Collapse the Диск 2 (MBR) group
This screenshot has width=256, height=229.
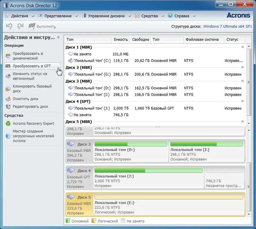[243, 67]
